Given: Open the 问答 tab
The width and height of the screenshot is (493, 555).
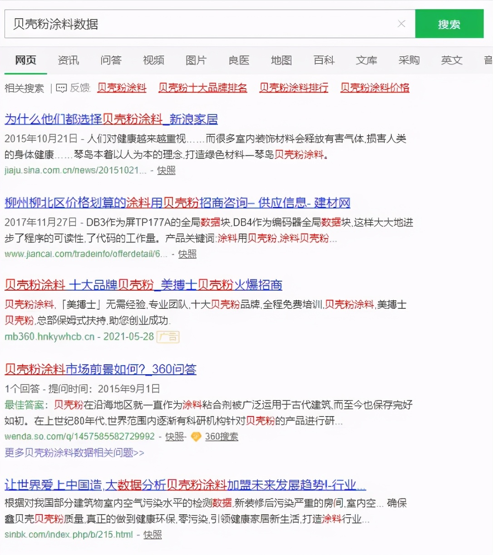Looking at the screenshot, I should [111, 60].
